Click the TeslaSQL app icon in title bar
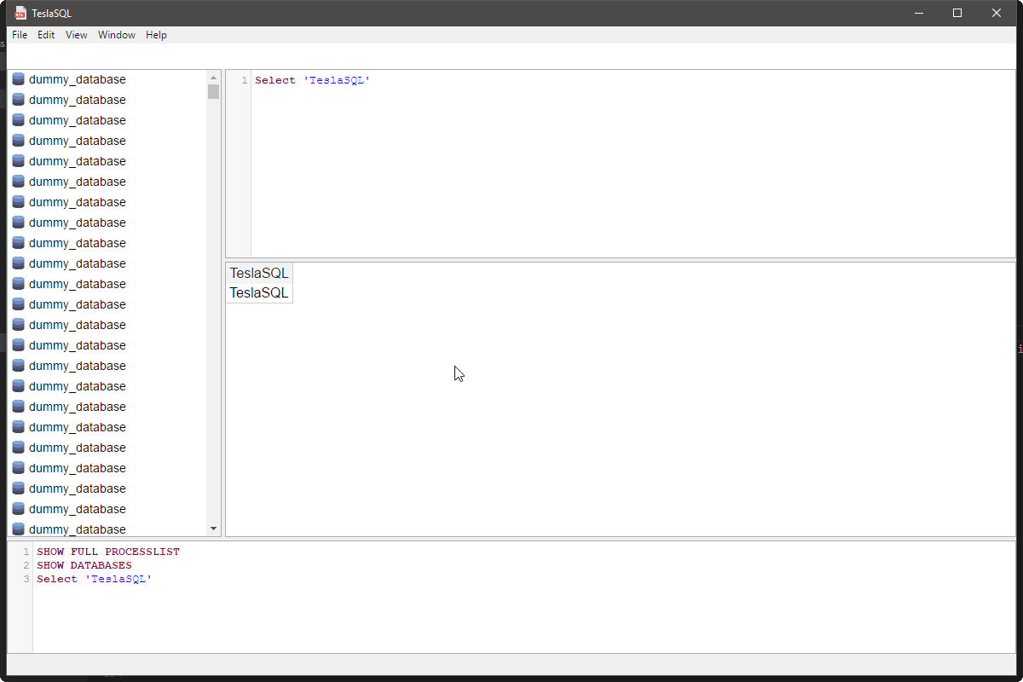This screenshot has height=682, width=1023. [21, 13]
